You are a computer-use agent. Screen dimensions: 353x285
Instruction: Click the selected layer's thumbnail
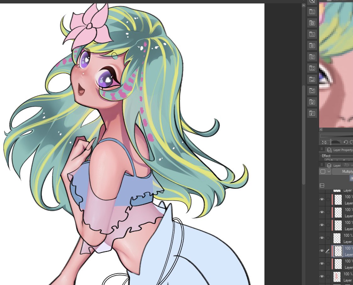tap(338, 251)
